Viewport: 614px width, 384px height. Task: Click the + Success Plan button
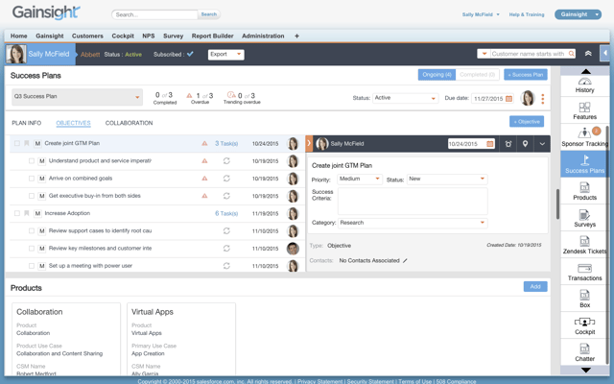point(526,75)
